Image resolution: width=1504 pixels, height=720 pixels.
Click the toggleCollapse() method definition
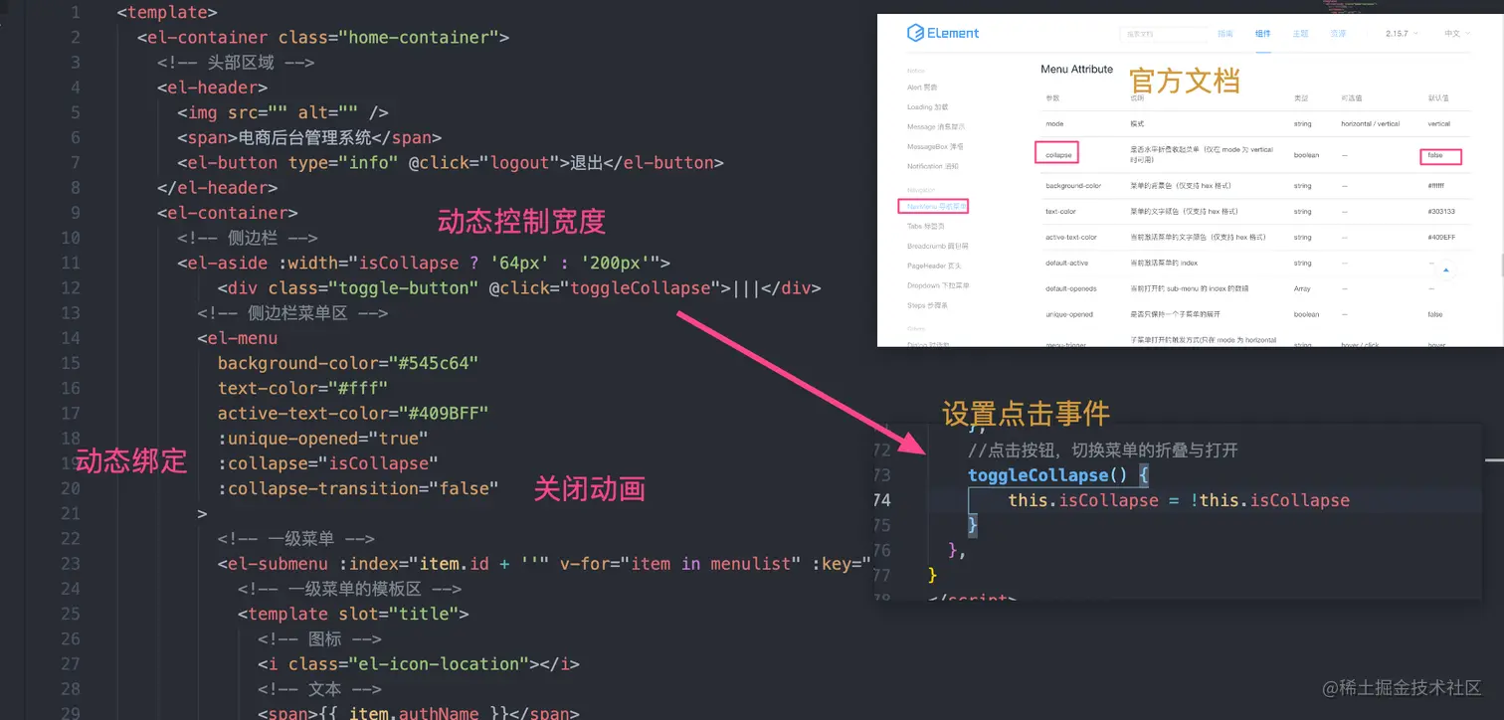click(x=1058, y=475)
